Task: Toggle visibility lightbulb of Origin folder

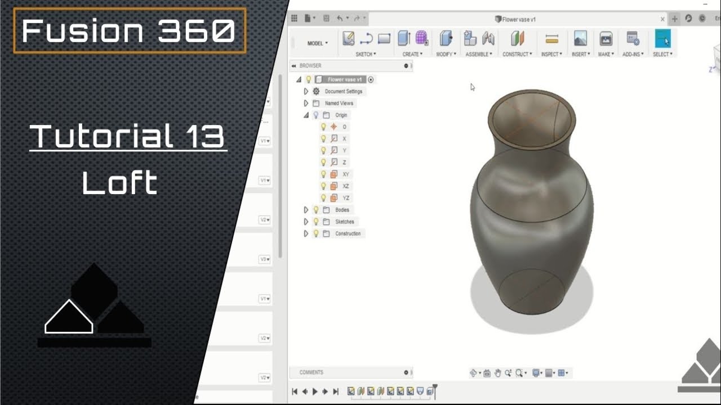Action: coord(316,115)
